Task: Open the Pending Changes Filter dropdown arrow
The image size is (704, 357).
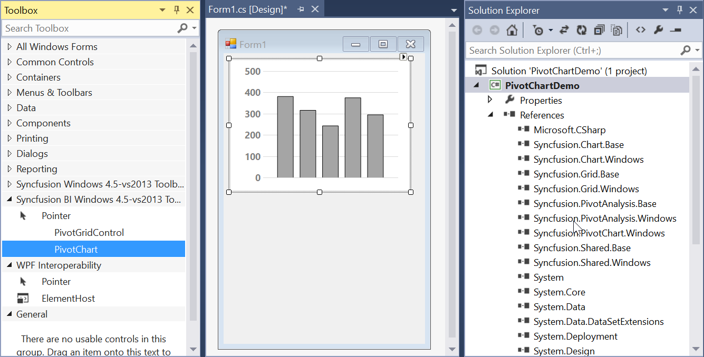Action: point(551,31)
